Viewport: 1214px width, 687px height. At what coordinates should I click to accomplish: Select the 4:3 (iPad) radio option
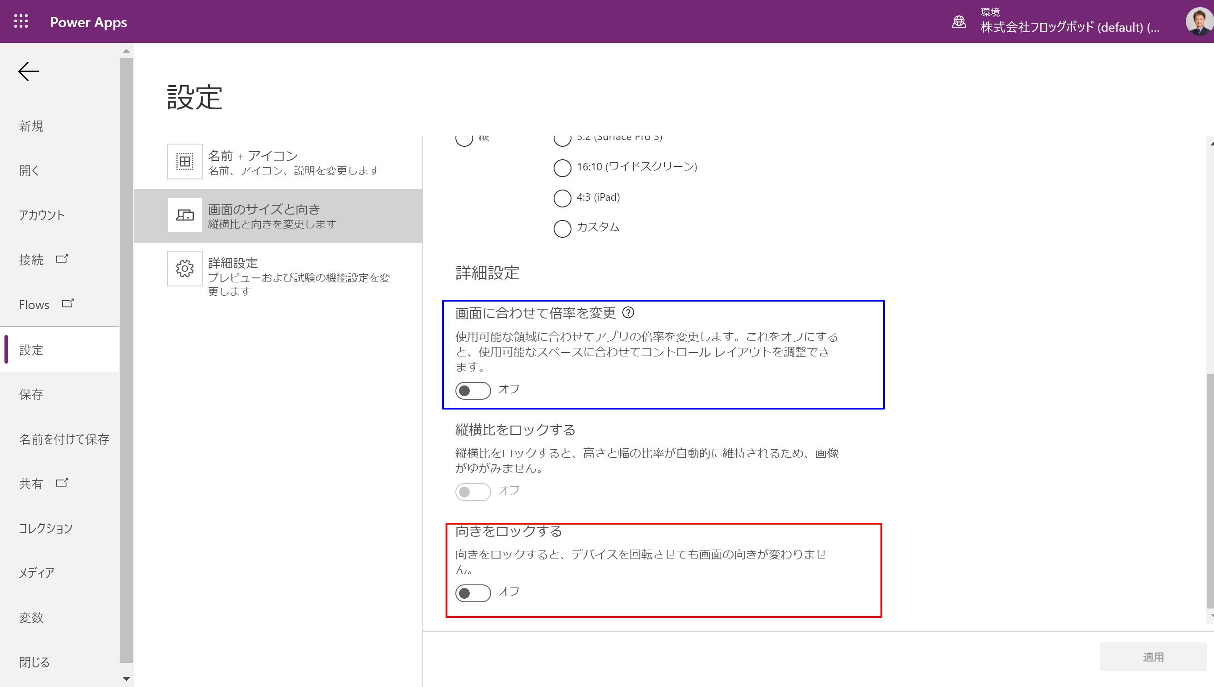(562, 198)
